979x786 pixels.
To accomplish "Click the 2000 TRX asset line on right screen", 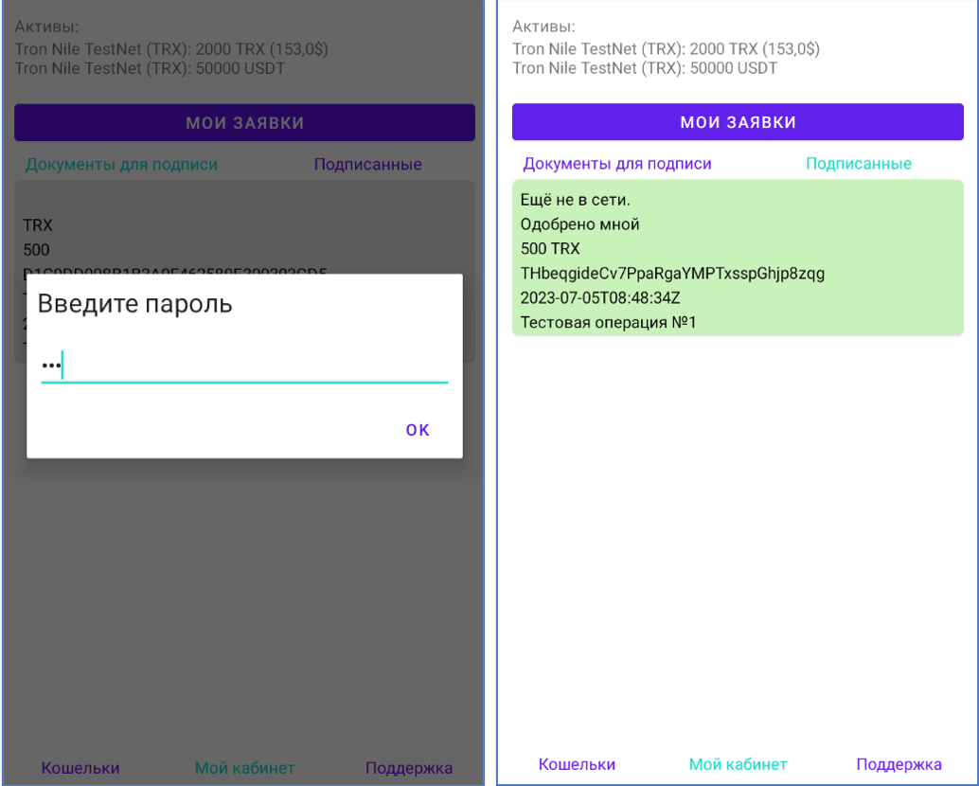I will pyautogui.click(x=666, y=49).
